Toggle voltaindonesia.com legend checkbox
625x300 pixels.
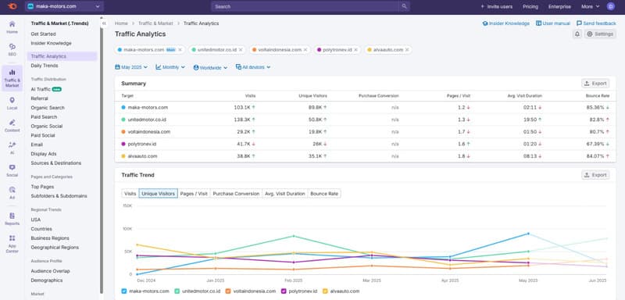[228, 291]
